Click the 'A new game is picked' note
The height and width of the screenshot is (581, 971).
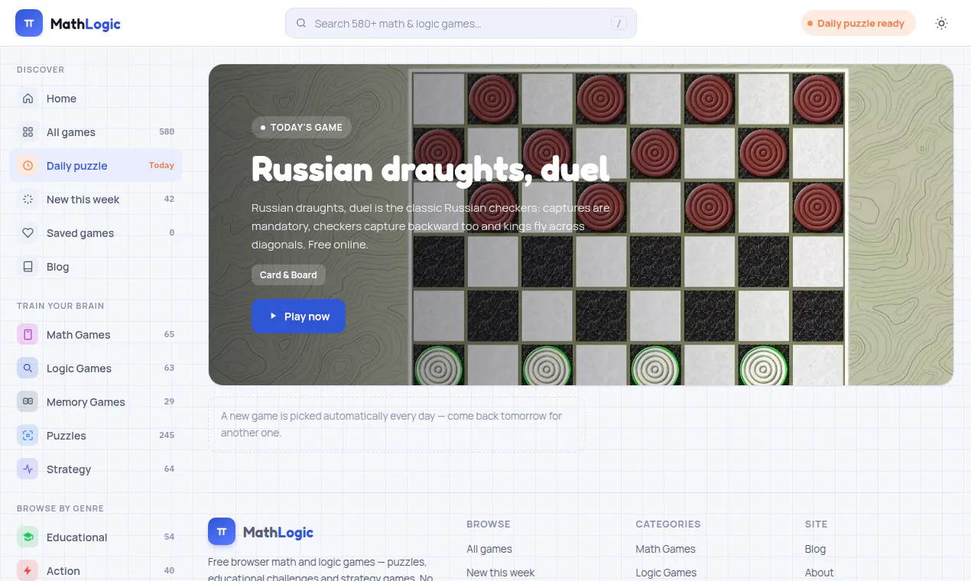(x=397, y=424)
